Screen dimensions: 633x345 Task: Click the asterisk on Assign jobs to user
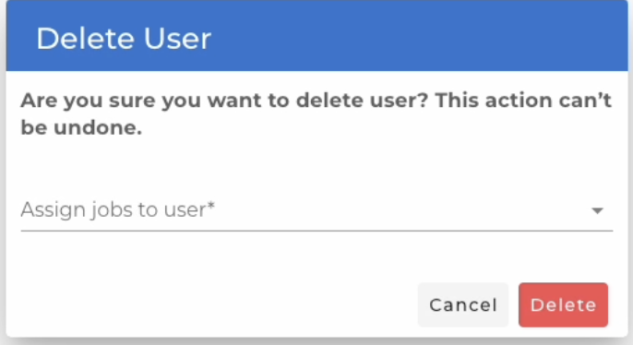tap(210, 206)
